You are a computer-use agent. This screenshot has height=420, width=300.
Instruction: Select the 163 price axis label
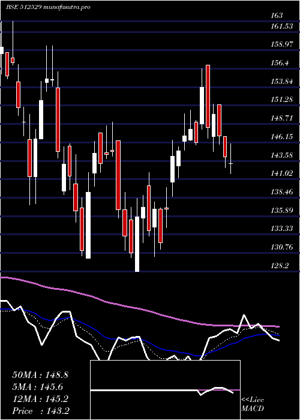pyautogui.click(x=277, y=16)
